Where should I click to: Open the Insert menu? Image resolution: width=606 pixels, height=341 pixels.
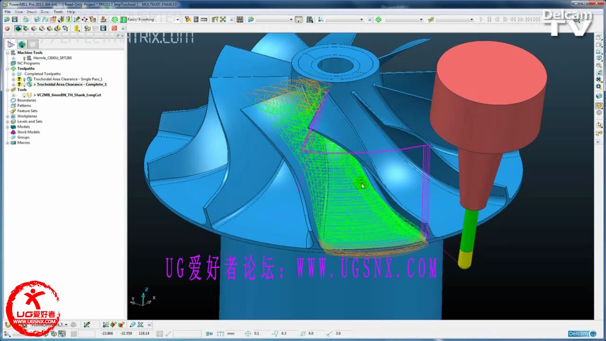click(x=32, y=11)
